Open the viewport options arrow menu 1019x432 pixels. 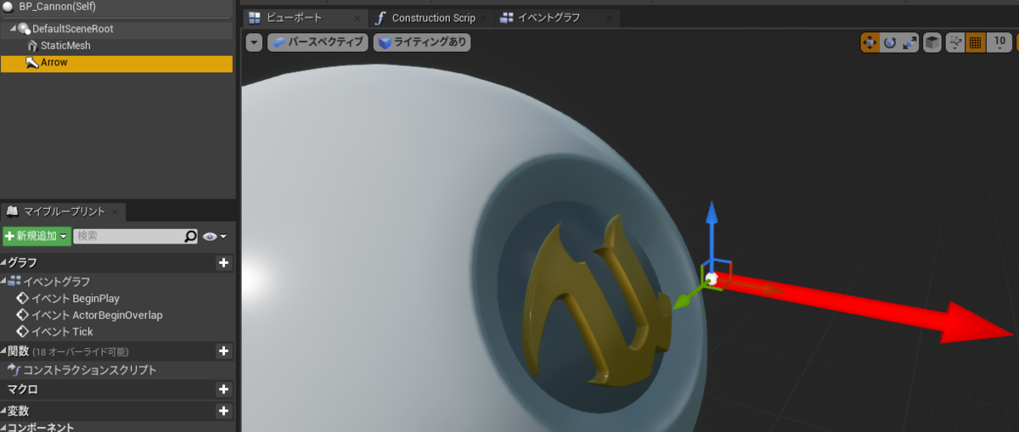pyautogui.click(x=254, y=42)
